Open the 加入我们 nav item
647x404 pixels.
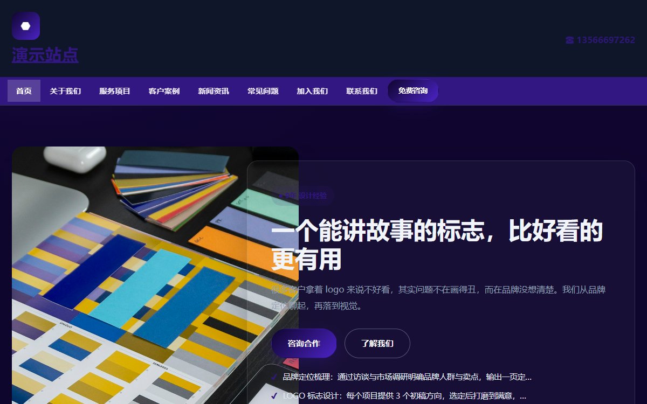point(312,91)
